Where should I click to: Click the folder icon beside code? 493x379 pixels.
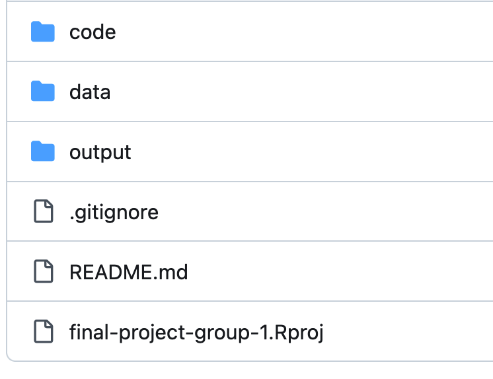[x=43, y=32]
